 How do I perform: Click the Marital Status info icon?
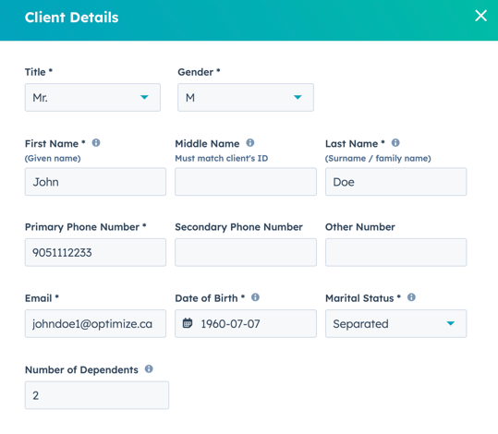(411, 297)
